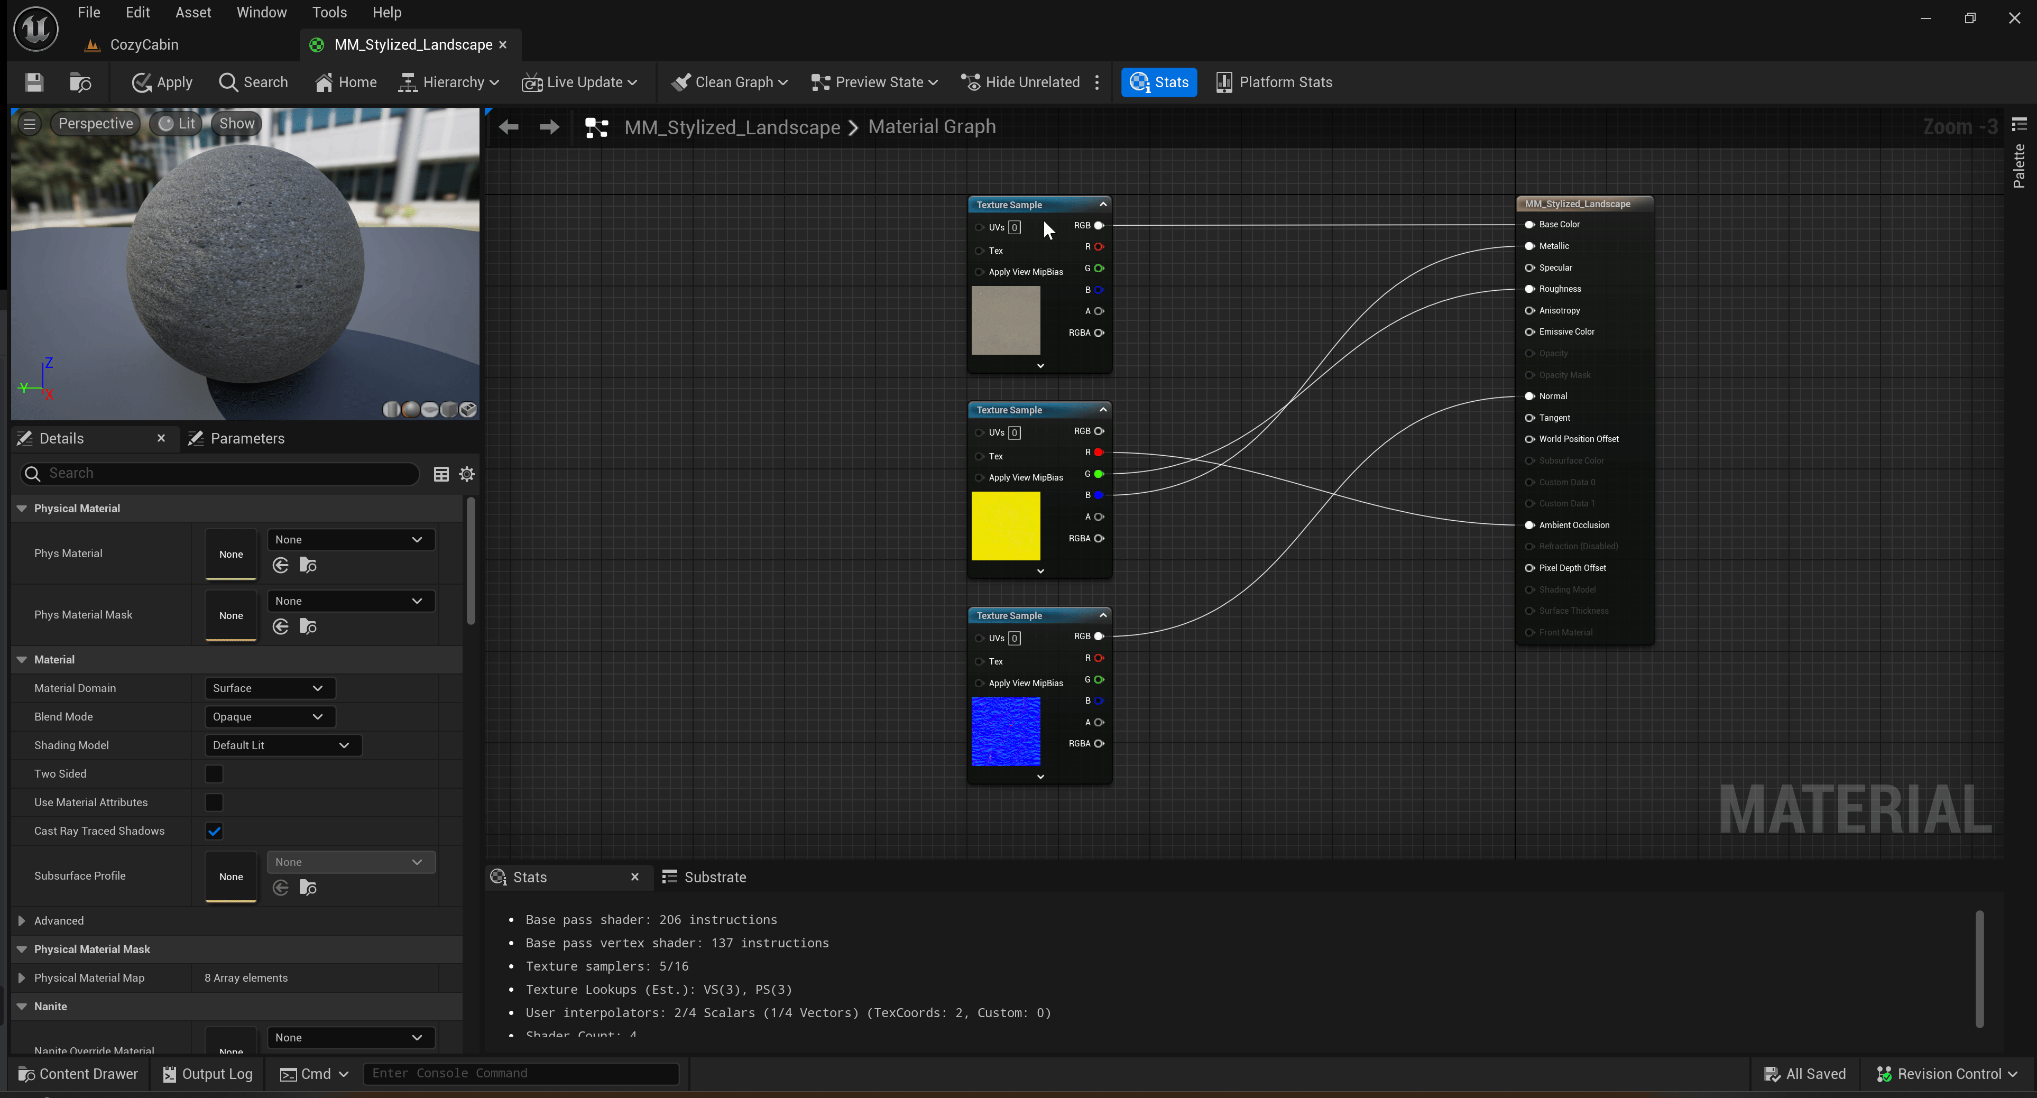The image size is (2037, 1098).
Task: Open the Content Drawer
Action: 78,1073
